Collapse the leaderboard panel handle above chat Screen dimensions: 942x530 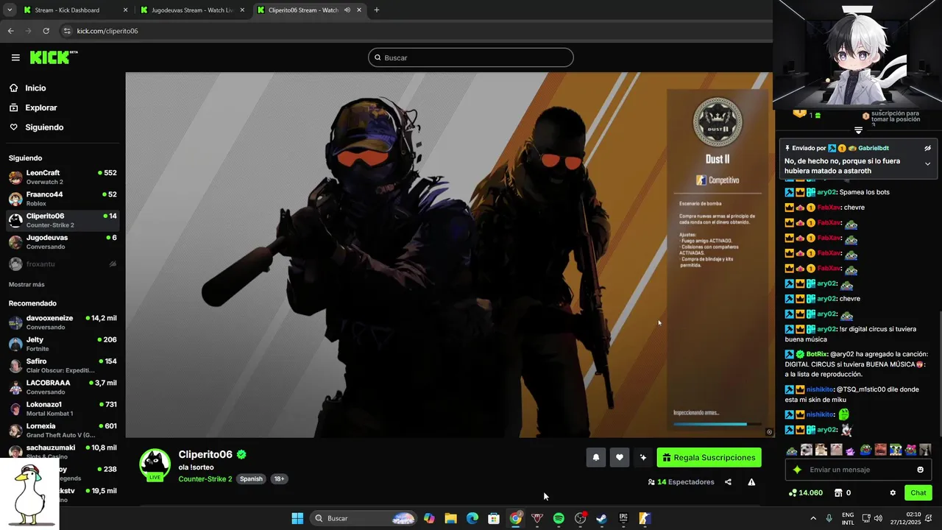[858, 130]
